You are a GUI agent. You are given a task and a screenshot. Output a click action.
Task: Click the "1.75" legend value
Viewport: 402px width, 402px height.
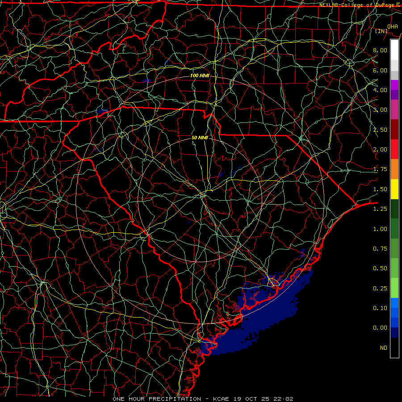click(380, 169)
